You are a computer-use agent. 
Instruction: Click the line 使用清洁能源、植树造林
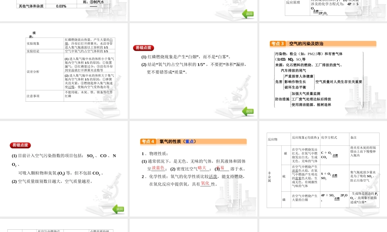(x=311, y=105)
